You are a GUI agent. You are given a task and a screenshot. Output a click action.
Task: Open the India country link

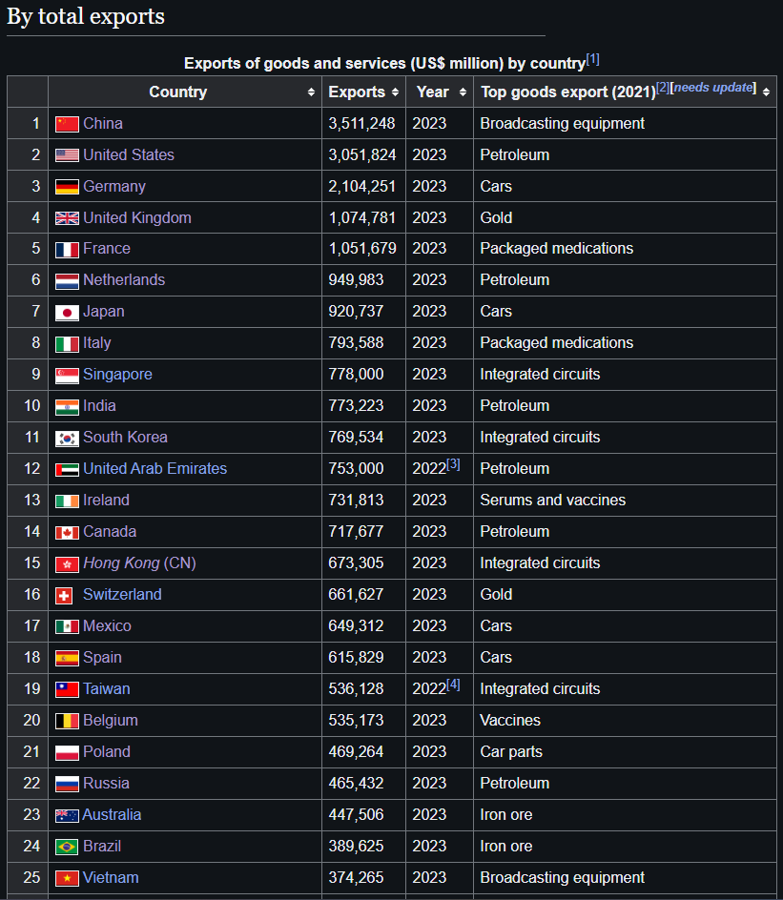(99, 406)
